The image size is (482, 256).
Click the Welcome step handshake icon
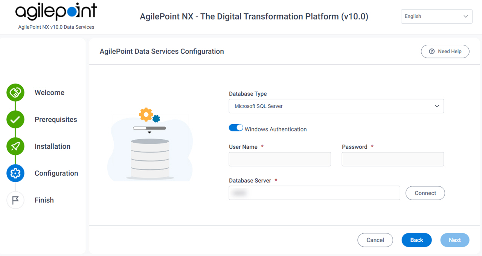point(15,93)
